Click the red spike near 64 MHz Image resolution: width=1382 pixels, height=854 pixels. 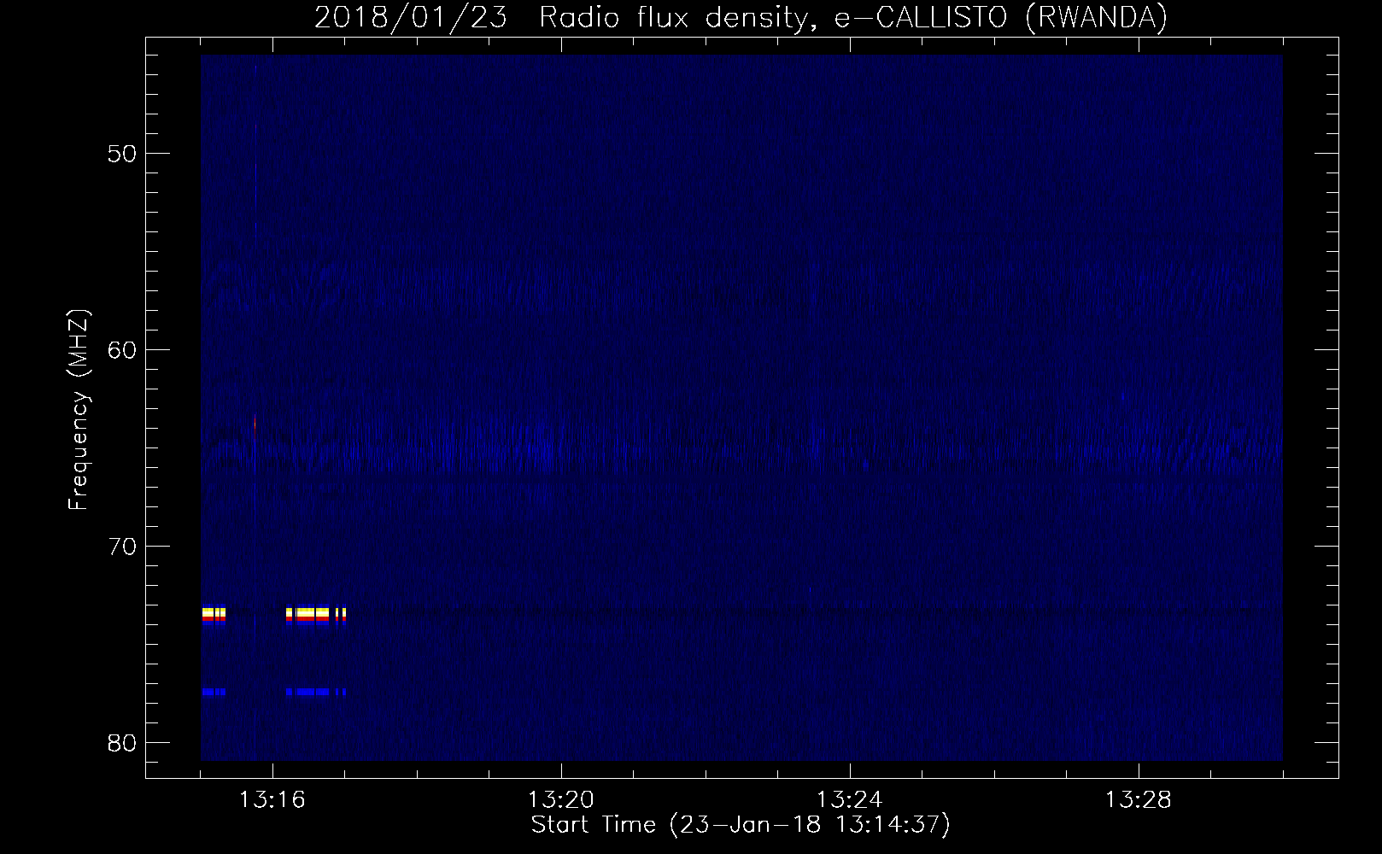[x=255, y=424]
